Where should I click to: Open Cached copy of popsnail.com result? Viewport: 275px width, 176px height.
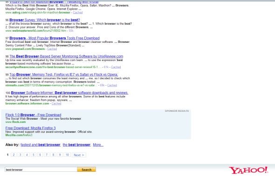(x=52, y=49)
